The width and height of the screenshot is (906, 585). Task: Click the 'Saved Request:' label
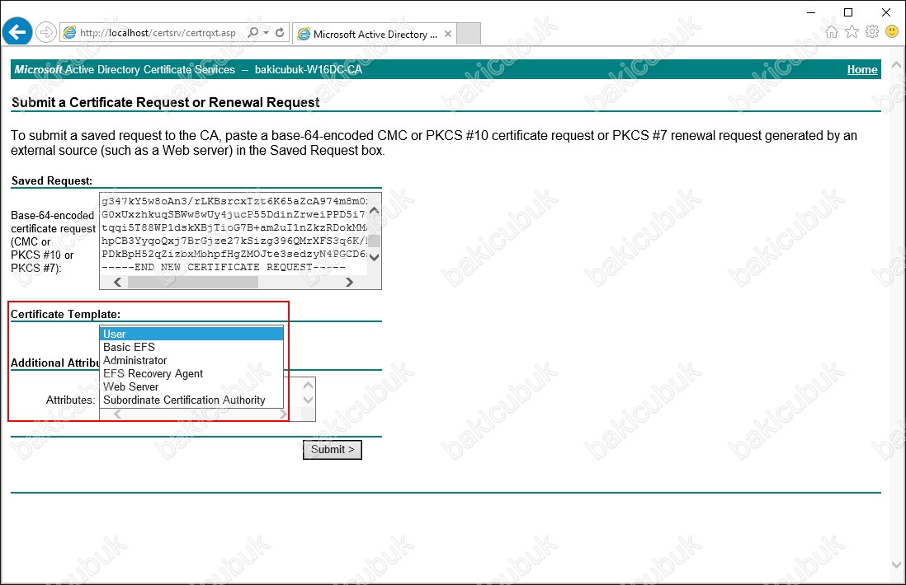tap(52, 181)
